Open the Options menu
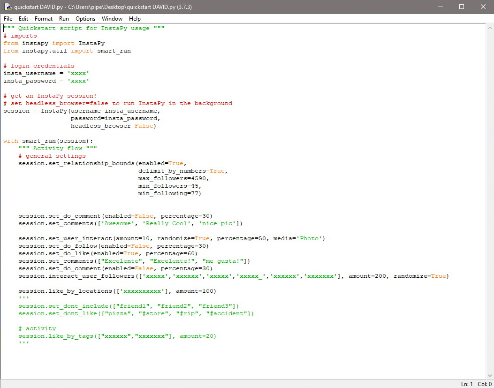The width and height of the screenshot is (494, 388). coord(85,19)
